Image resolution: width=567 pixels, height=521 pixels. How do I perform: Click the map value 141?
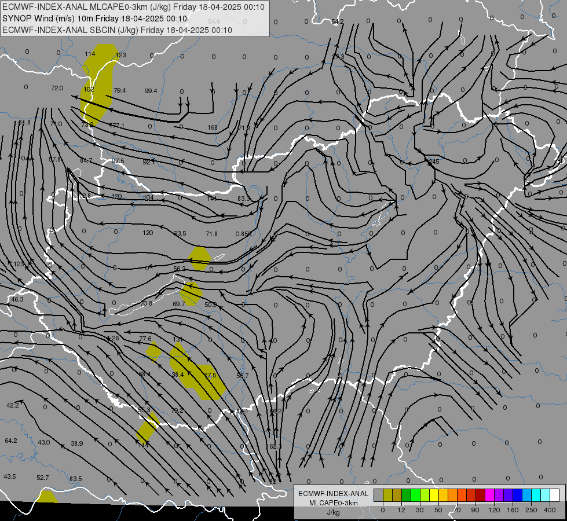click(x=212, y=198)
